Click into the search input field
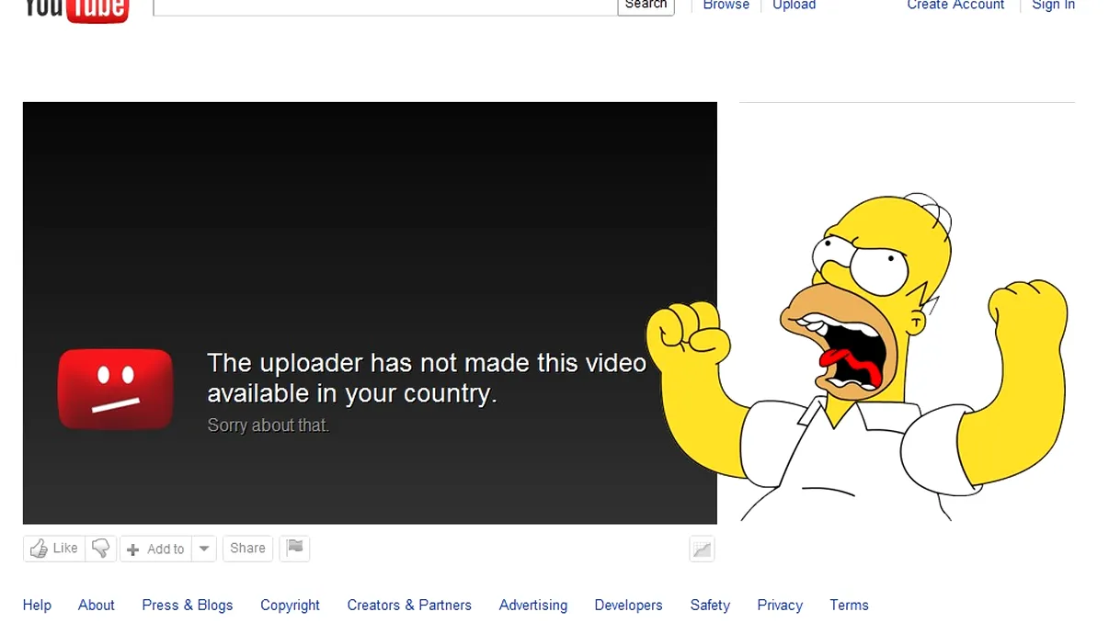The image size is (1109, 623). [x=384, y=6]
